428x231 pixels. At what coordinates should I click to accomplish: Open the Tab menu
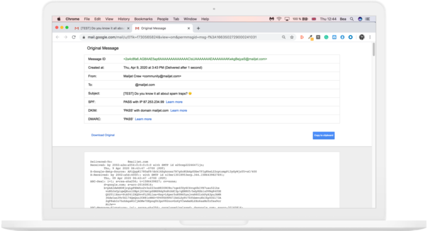[x=176, y=19]
